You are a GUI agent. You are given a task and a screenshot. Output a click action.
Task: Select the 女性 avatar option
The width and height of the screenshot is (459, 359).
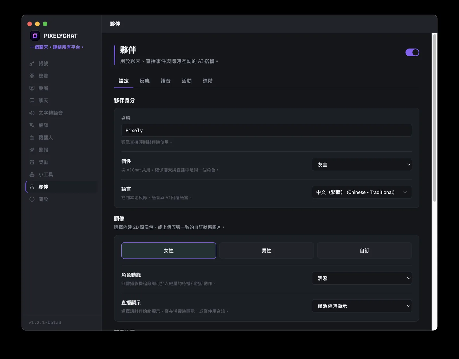click(x=169, y=251)
